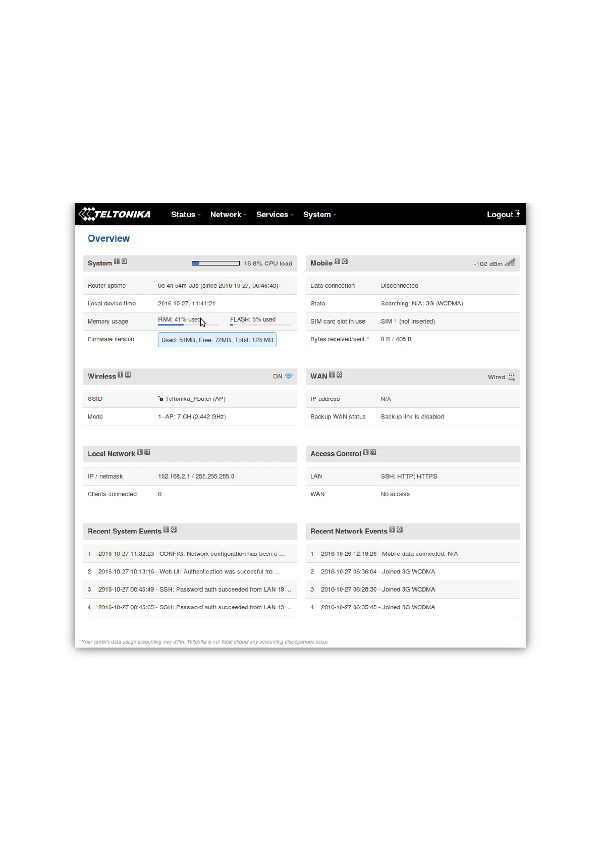The height and width of the screenshot is (850, 601).
Task: Click the Wired WAN connection icon
Action: 511,377
